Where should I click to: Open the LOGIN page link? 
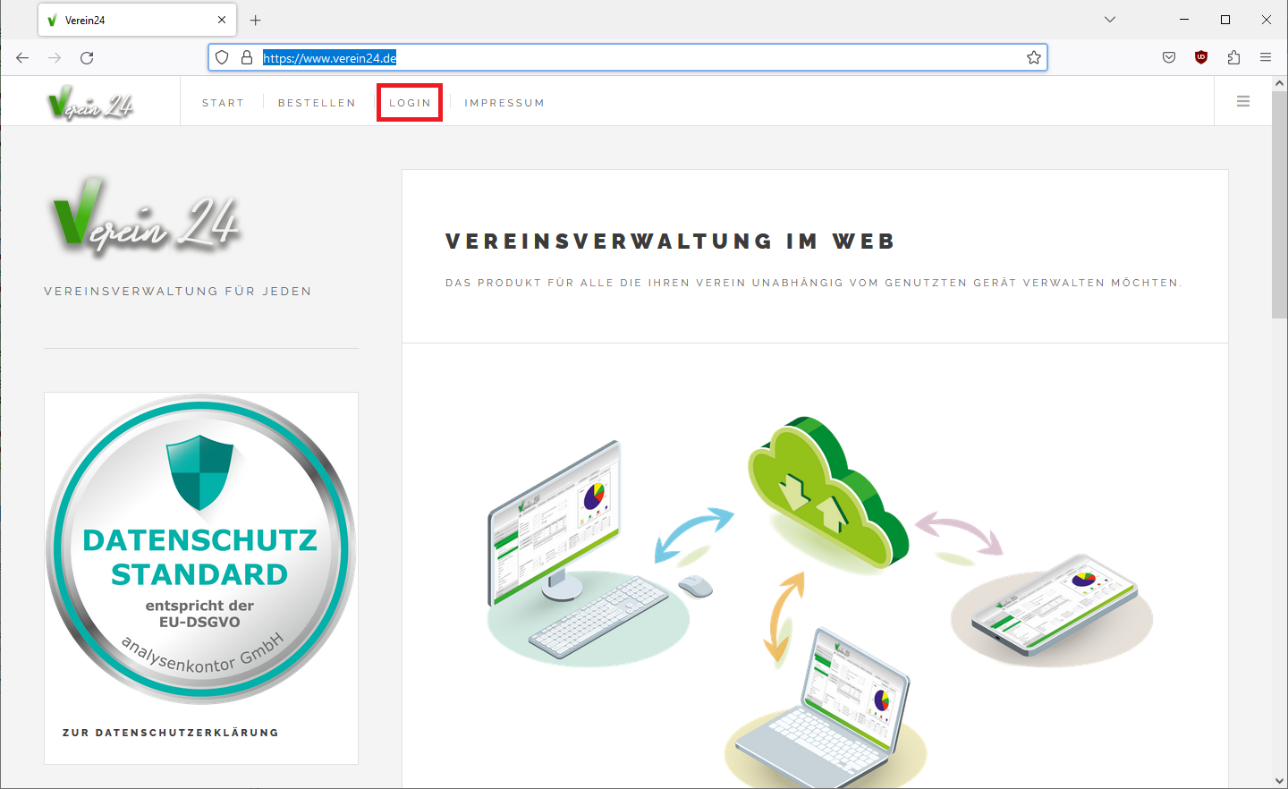pos(410,103)
